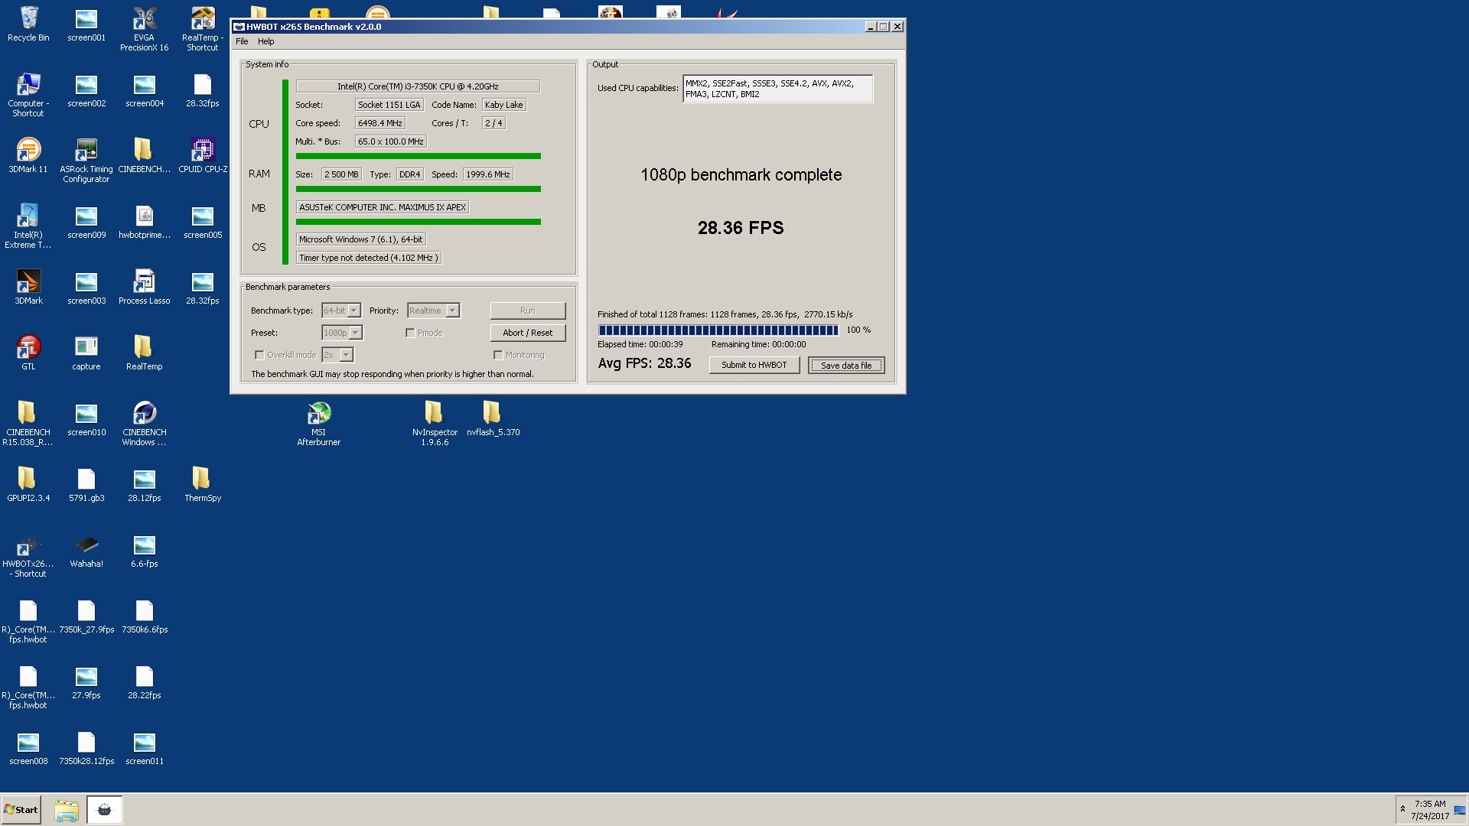Click the HWBOT x265 taskbar button
Viewport: 1469px width, 826px height.
[x=105, y=810]
